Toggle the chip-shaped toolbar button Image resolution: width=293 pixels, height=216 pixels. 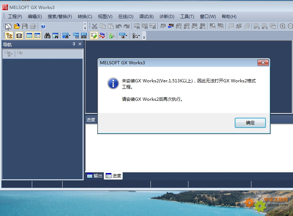click(19, 36)
